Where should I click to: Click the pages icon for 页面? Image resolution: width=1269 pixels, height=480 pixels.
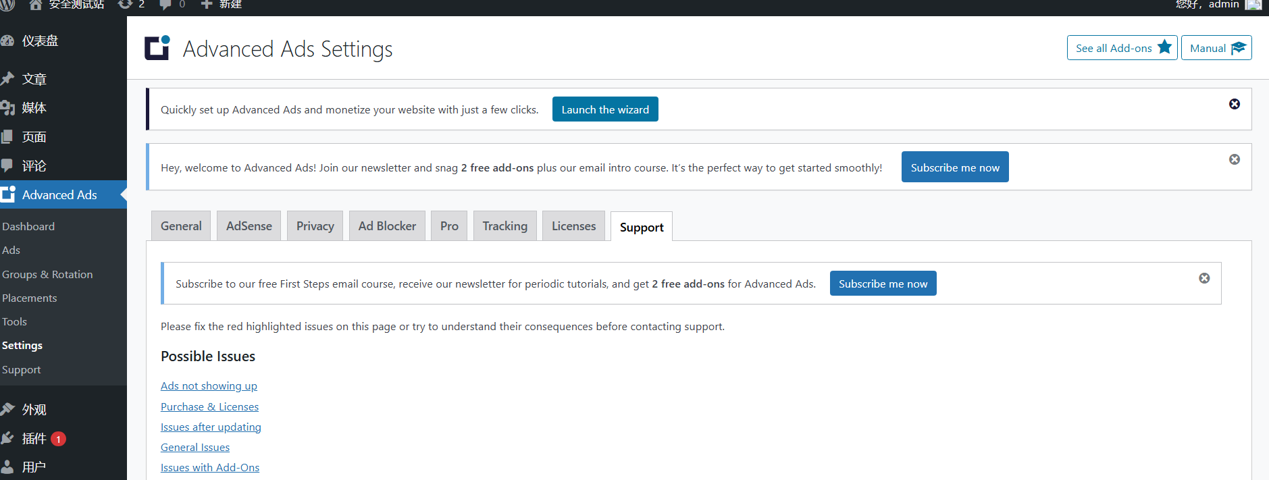(x=7, y=137)
